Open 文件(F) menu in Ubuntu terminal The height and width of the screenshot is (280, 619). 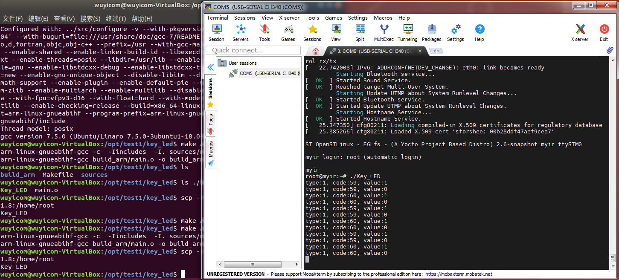tap(13, 19)
